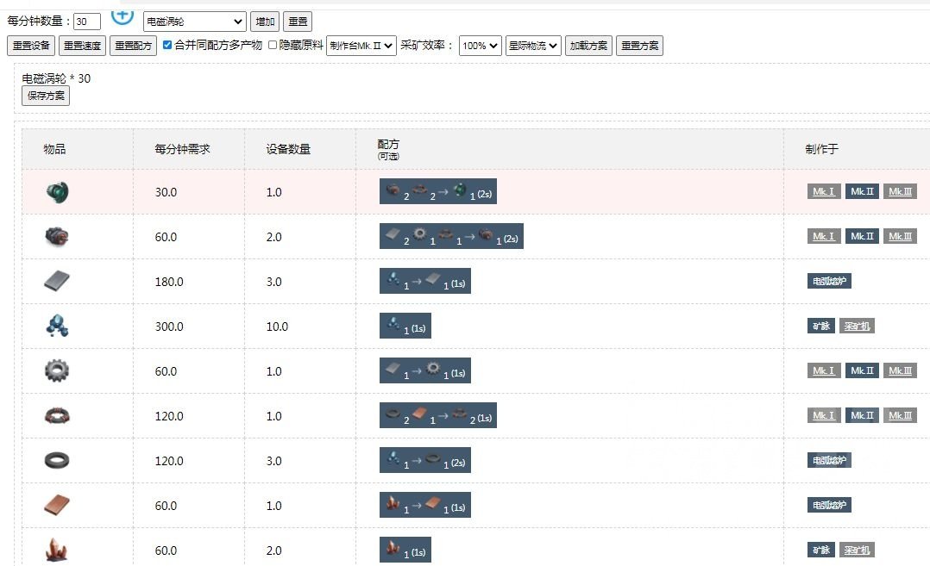
Task: Open the 制作台Mk.II dropdown
Action: click(x=361, y=46)
